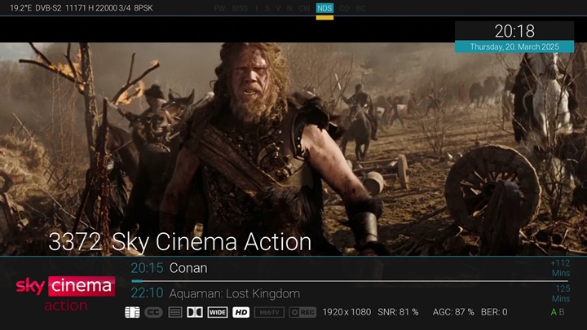Click the dimmed REC recording icon
Image resolution: width=587 pixels, height=330 pixels.
pos(302,312)
